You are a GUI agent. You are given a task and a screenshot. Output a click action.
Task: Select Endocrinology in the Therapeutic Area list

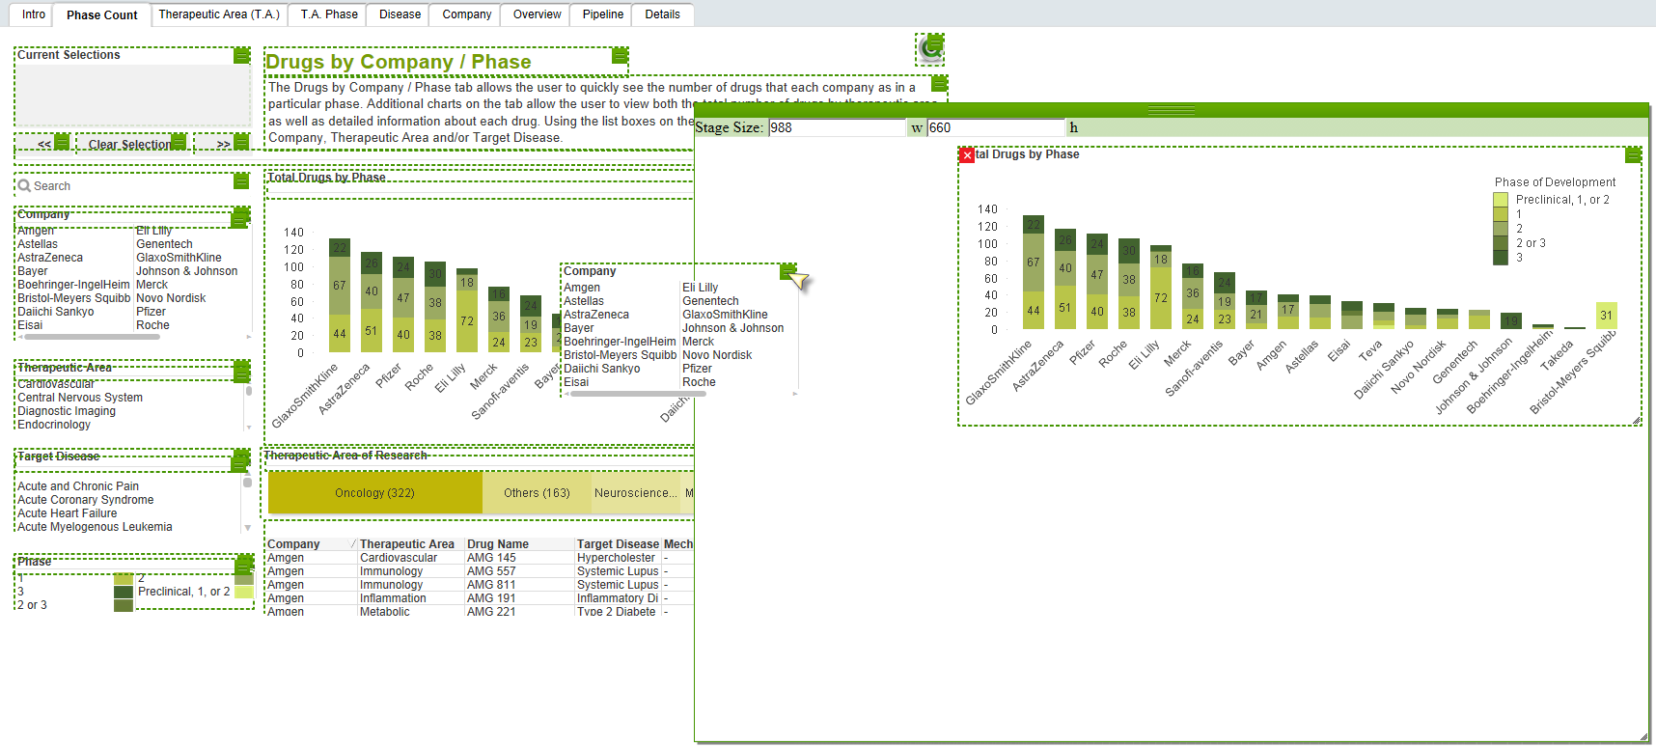(x=54, y=425)
